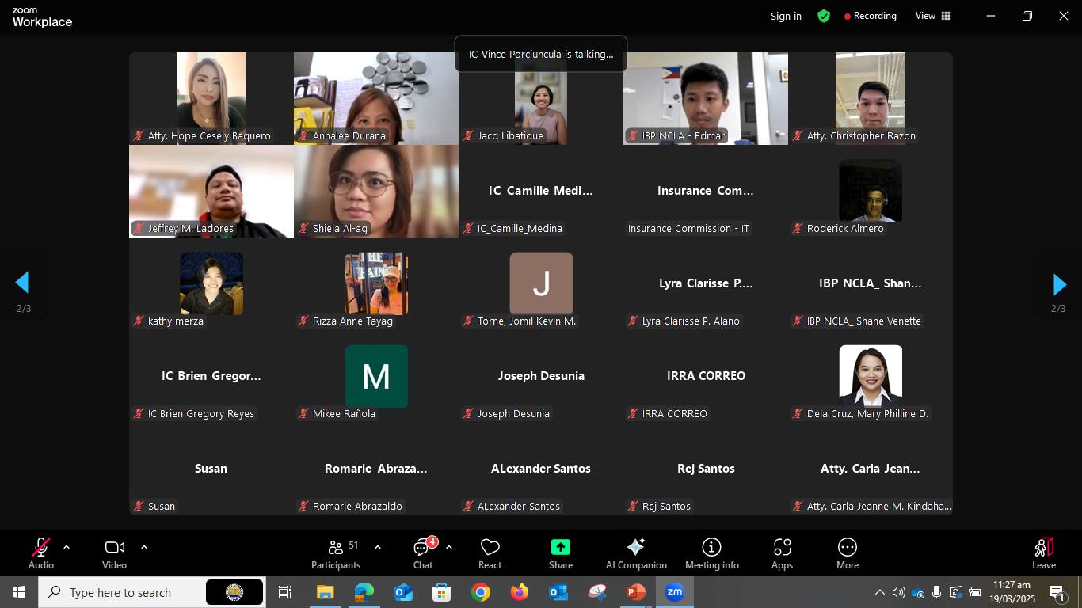Open Firefox from the taskbar

520,592
